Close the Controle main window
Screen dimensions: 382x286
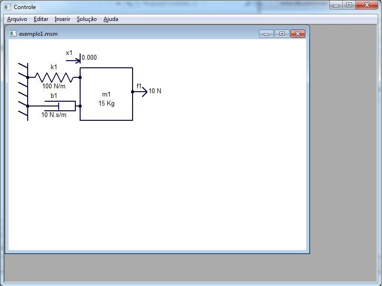pos(367,5)
